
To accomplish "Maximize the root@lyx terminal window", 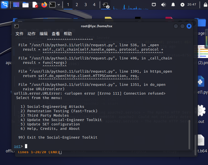I will [182, 26].
